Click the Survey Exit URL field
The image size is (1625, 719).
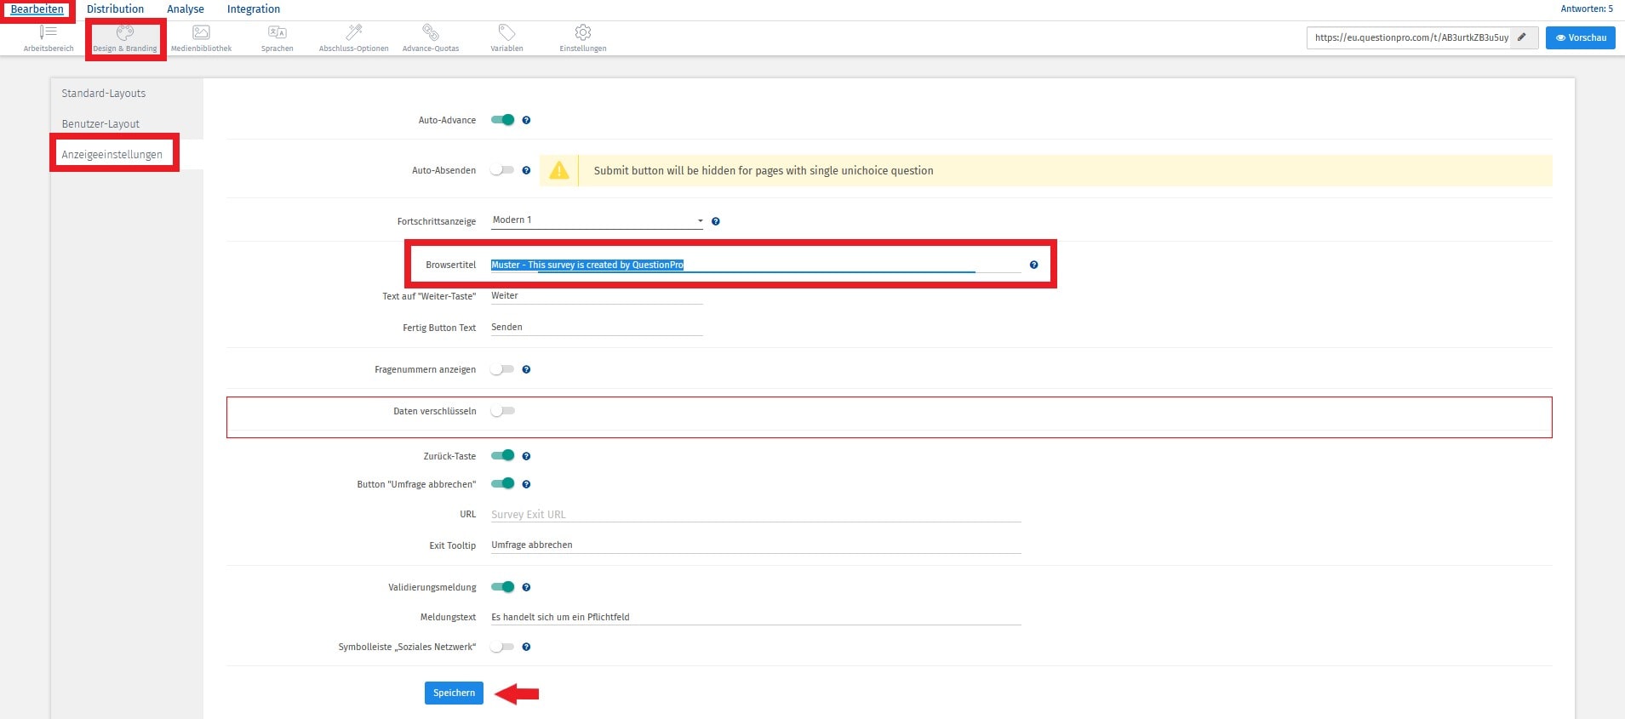pyautogui.click(x=756, y=515)
